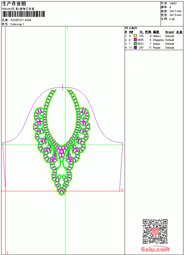The width and height of the screenshot is (184, 255).
Task: Click the Brand column header
Action: click(x=169, y=32)
